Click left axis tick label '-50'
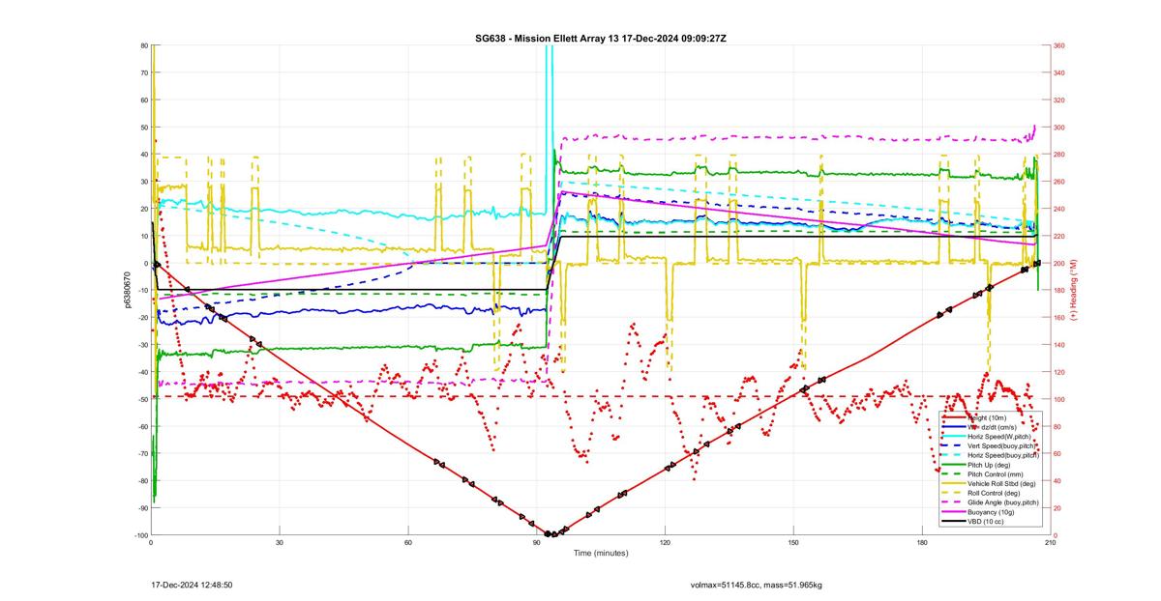The image size is (1161, 601). 142,399
